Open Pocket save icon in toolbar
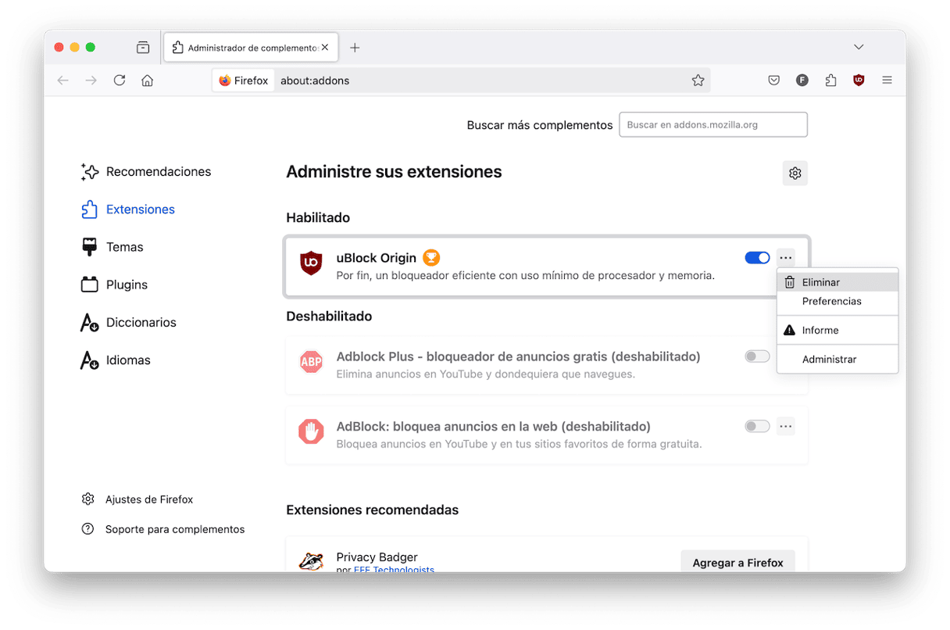The height and width of the screenshot is (630, 950). point(773,81)
